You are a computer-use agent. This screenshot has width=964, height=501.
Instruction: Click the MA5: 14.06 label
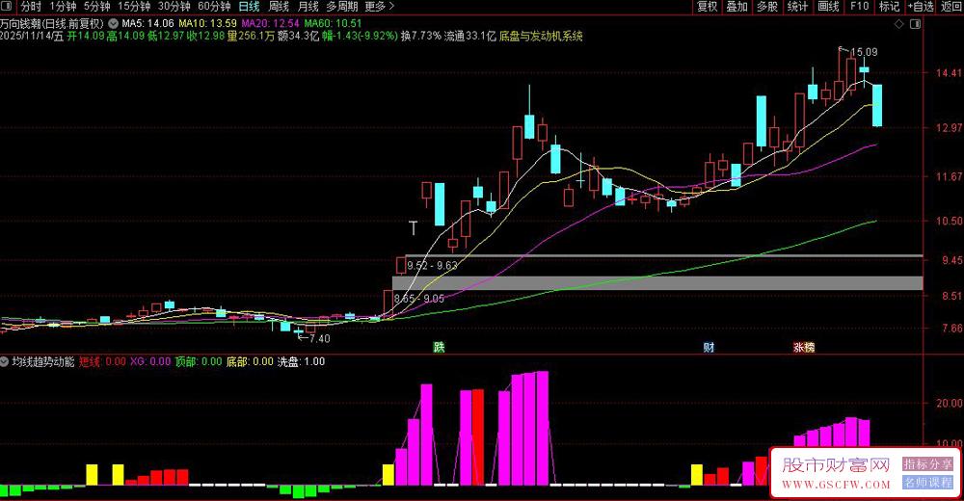click(x=147, y=23)
